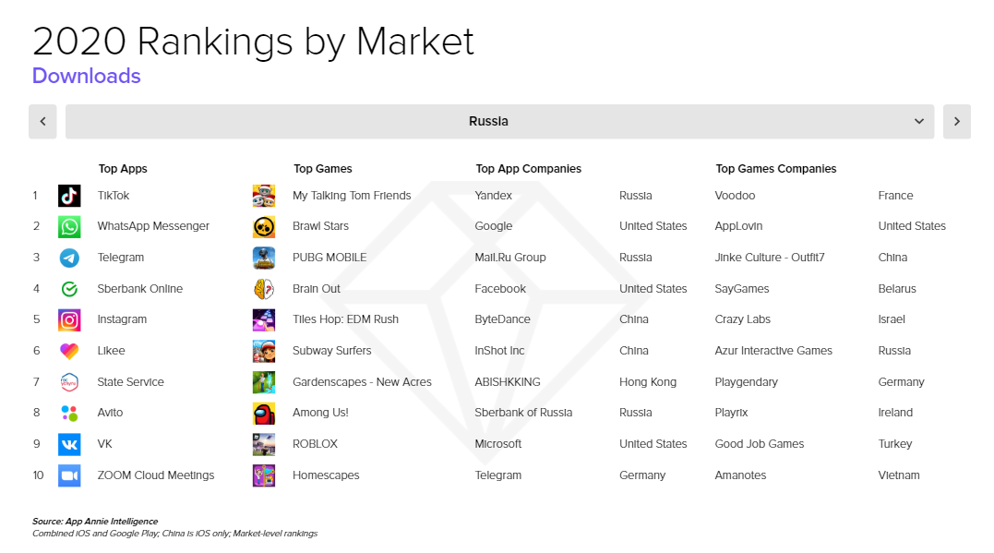This screenshot has width=994, height=553.
Task: Click the Among Us! game icon
Action: [266, 413]
